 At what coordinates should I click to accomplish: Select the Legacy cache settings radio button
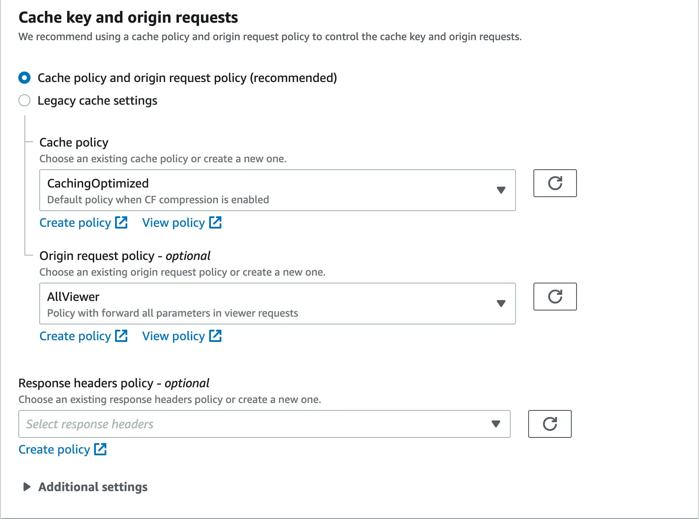coord(24,100)
